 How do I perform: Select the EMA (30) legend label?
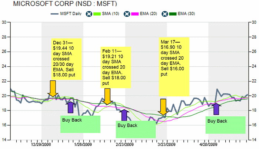186,14
